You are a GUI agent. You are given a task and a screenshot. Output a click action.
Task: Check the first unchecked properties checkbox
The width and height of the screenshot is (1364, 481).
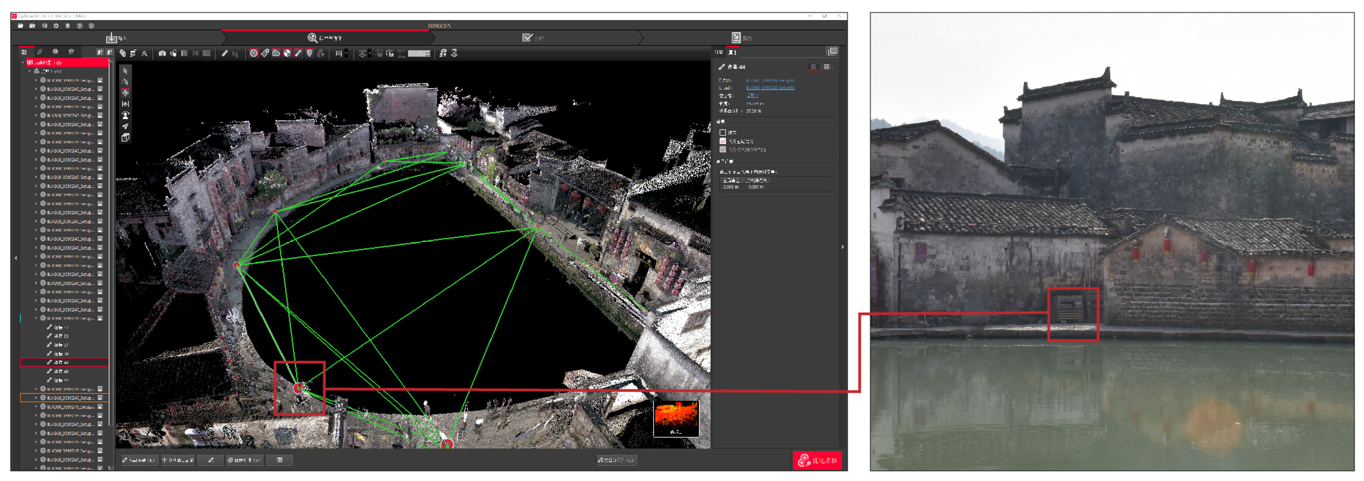[x=722, y=132]
